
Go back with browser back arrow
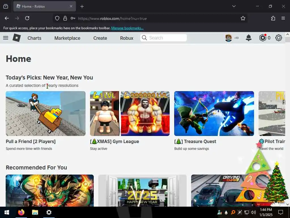click(7, 18)
